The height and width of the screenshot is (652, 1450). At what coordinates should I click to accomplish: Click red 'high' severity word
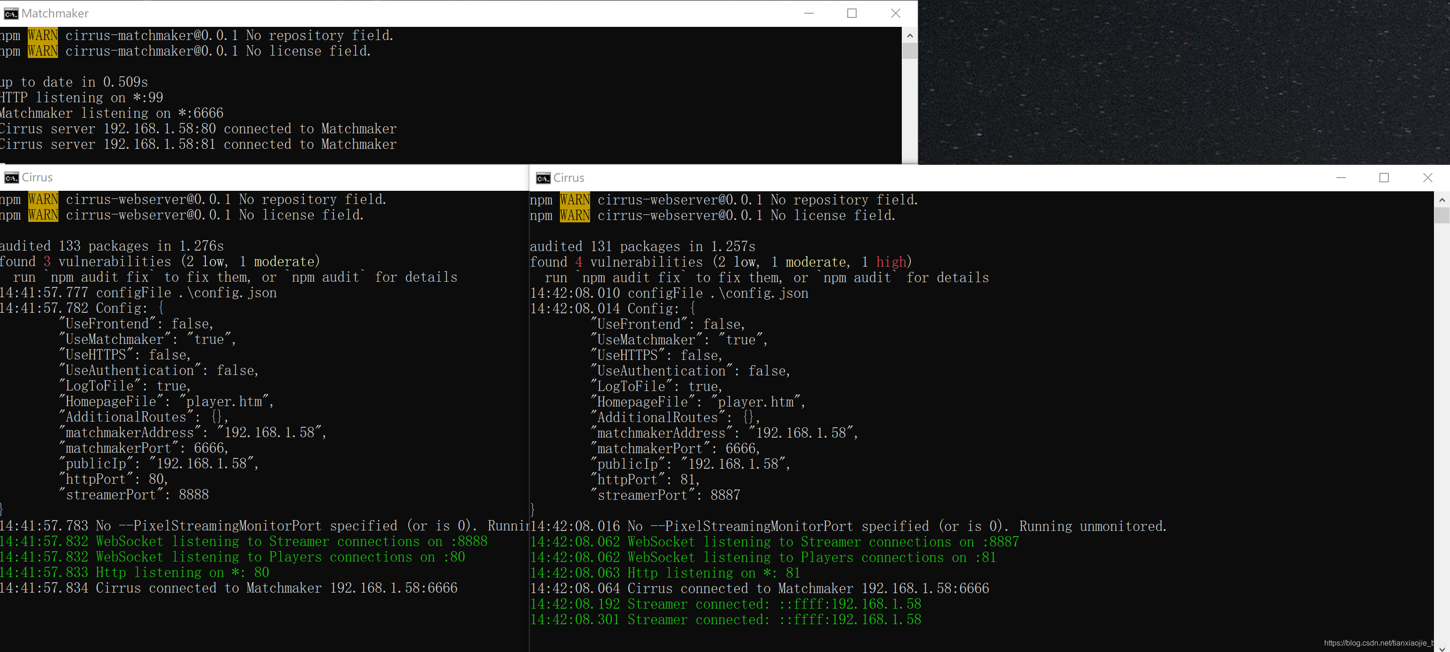point(891,263)
